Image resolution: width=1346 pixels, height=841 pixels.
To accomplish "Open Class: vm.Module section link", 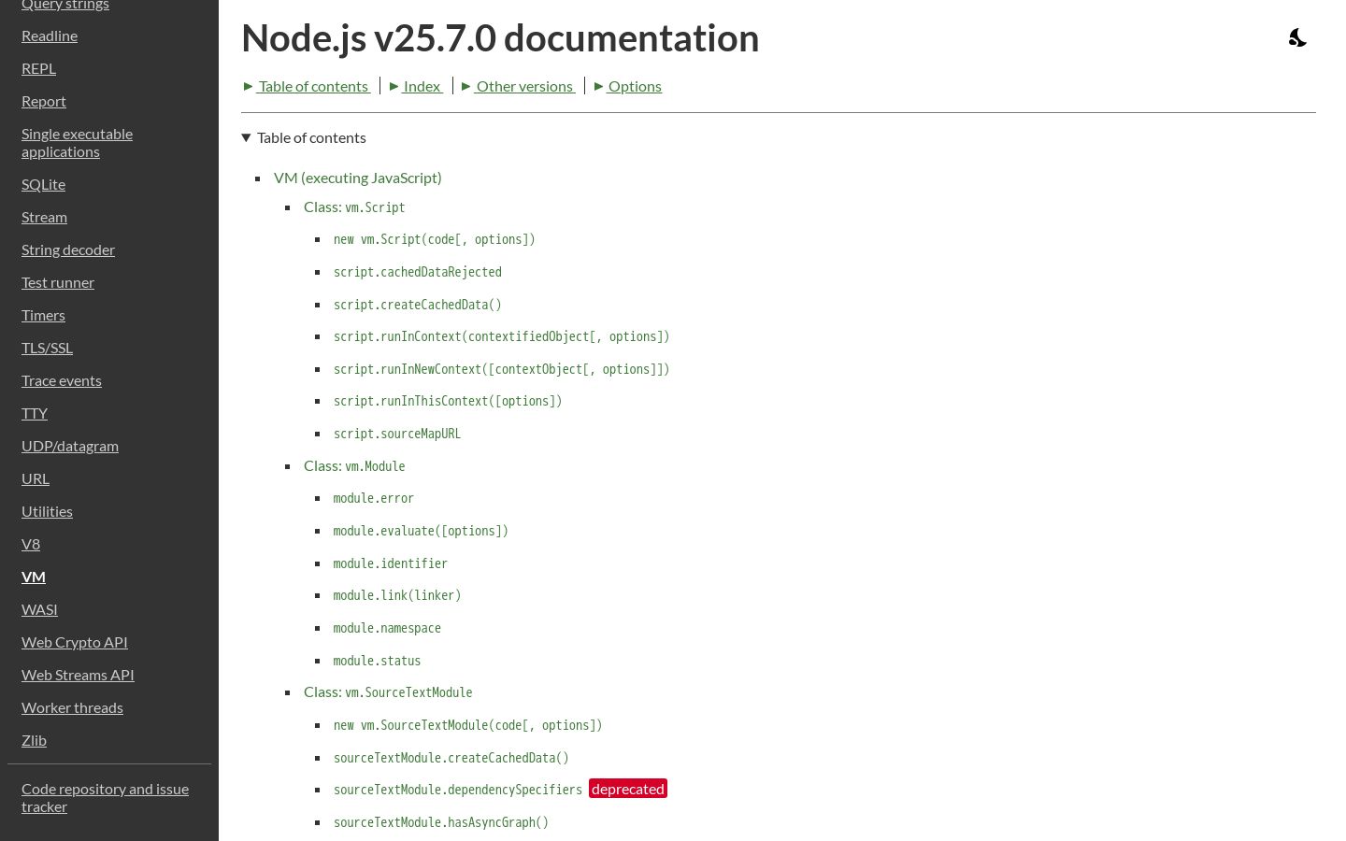I will 354,466.
